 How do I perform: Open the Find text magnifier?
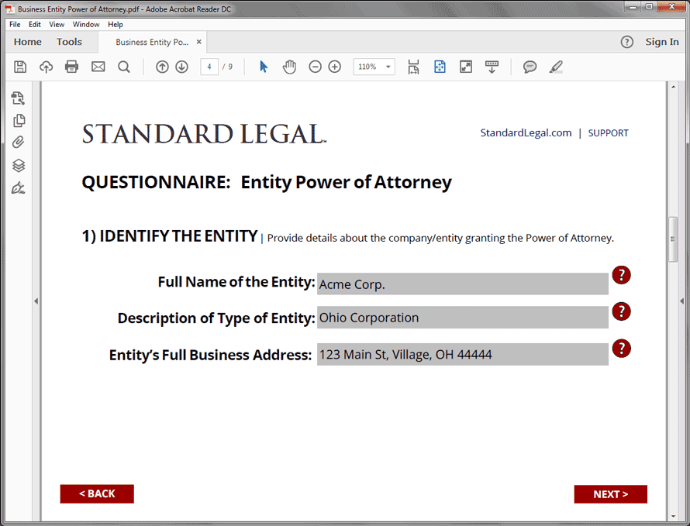point(124,67)
